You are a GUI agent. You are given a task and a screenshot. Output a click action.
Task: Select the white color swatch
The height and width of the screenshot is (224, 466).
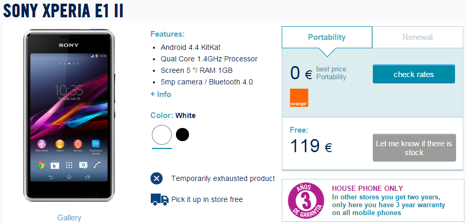click(162, 135)
